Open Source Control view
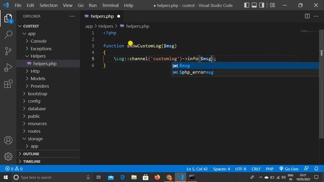The width and height of the screenshot is (324, 182). click(x=8, y=51)
